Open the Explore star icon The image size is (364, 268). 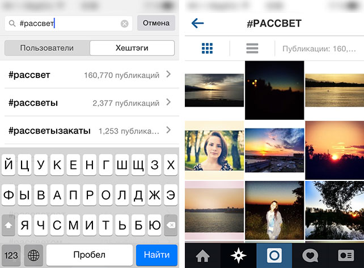(x=238, y=256)
